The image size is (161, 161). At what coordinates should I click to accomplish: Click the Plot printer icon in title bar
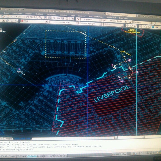(20, 10)
